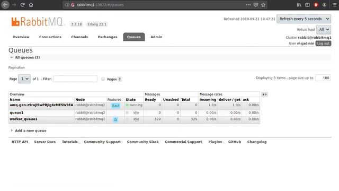This screenshot has width=339, height=191.
Task: Switch to the Connections tab
Action: point(50,37)
